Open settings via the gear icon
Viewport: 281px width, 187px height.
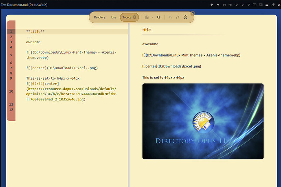(x=185, y=17)
